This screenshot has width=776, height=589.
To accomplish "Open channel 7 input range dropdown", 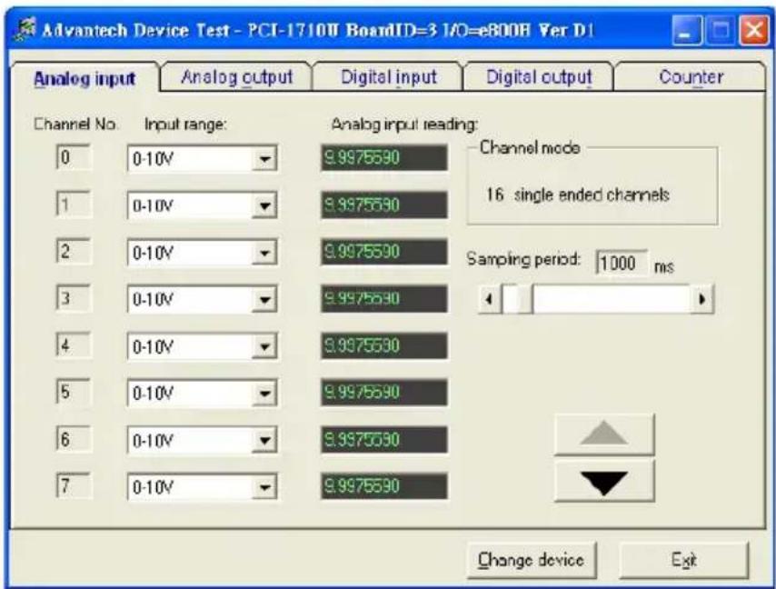I will [264, 487].
